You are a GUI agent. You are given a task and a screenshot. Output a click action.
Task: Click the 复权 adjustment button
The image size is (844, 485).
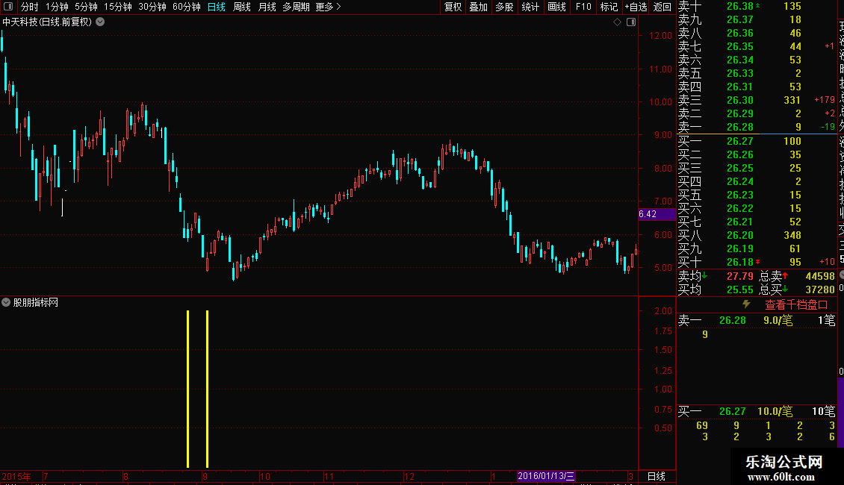pyautogui.click(x=453, y=7)
